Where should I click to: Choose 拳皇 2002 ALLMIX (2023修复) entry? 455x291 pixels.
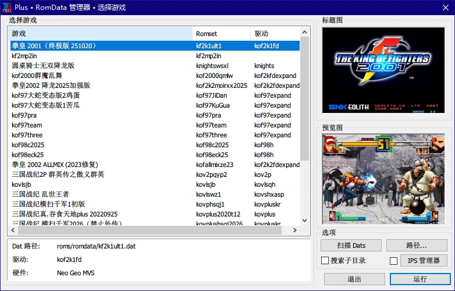coord(55,165)
